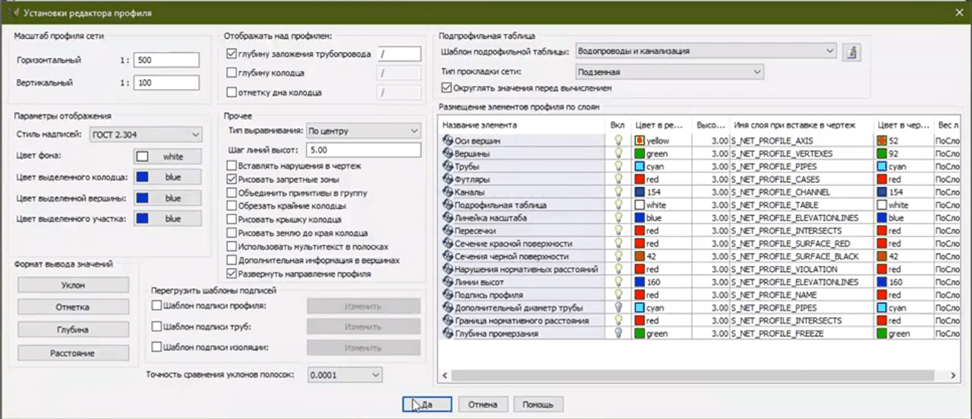
Task: Uncheck Рисовать запретные зоны option
Action: pos(232,179)
